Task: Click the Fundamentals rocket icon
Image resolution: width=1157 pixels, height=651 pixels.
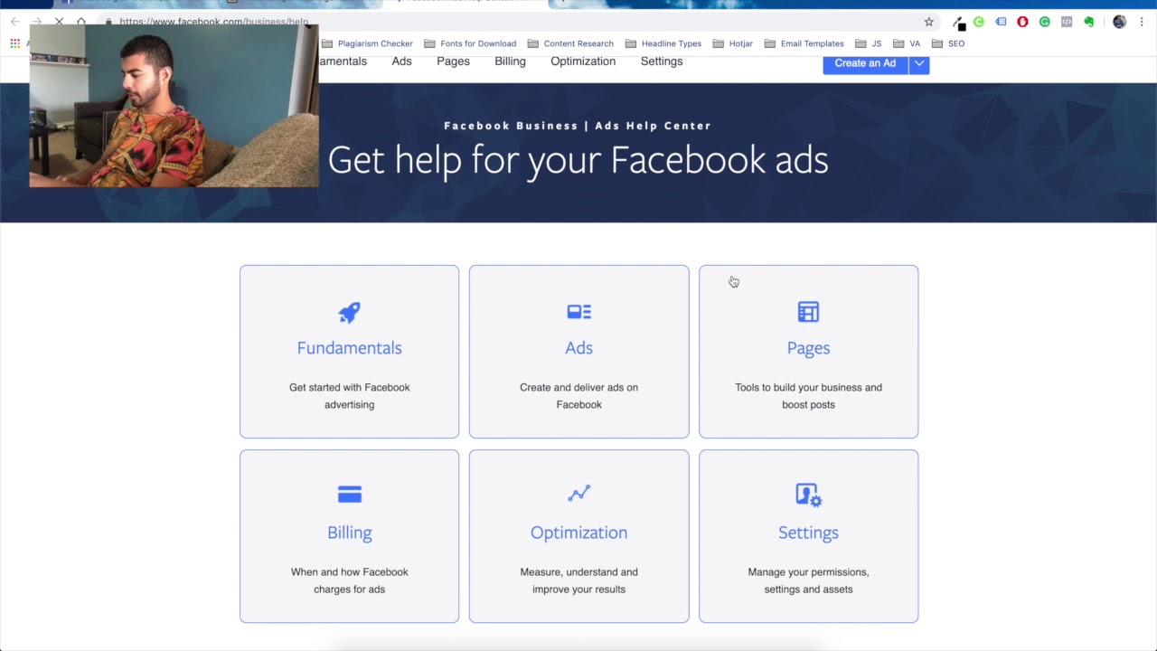Action: (349, 312)
